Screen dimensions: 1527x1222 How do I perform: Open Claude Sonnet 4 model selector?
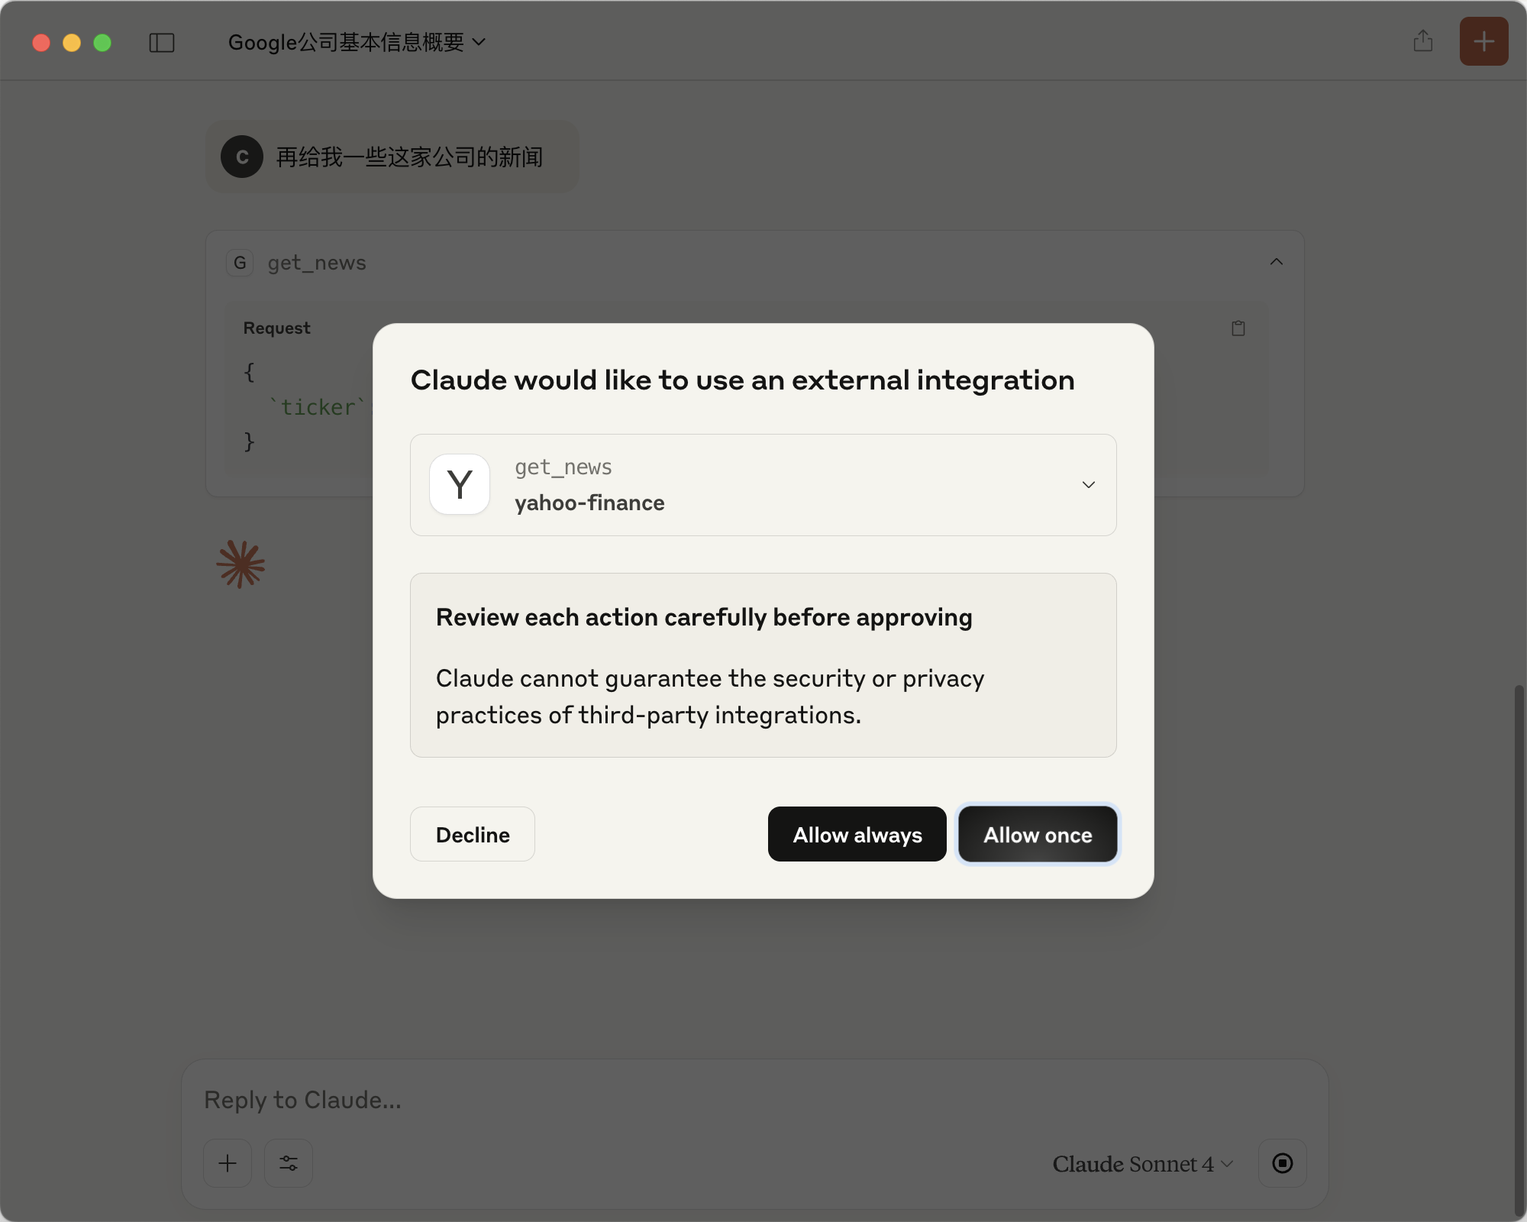coord(1142,1164)
